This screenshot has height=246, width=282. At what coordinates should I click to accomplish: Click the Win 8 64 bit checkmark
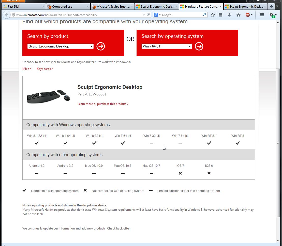click(123, 143)
